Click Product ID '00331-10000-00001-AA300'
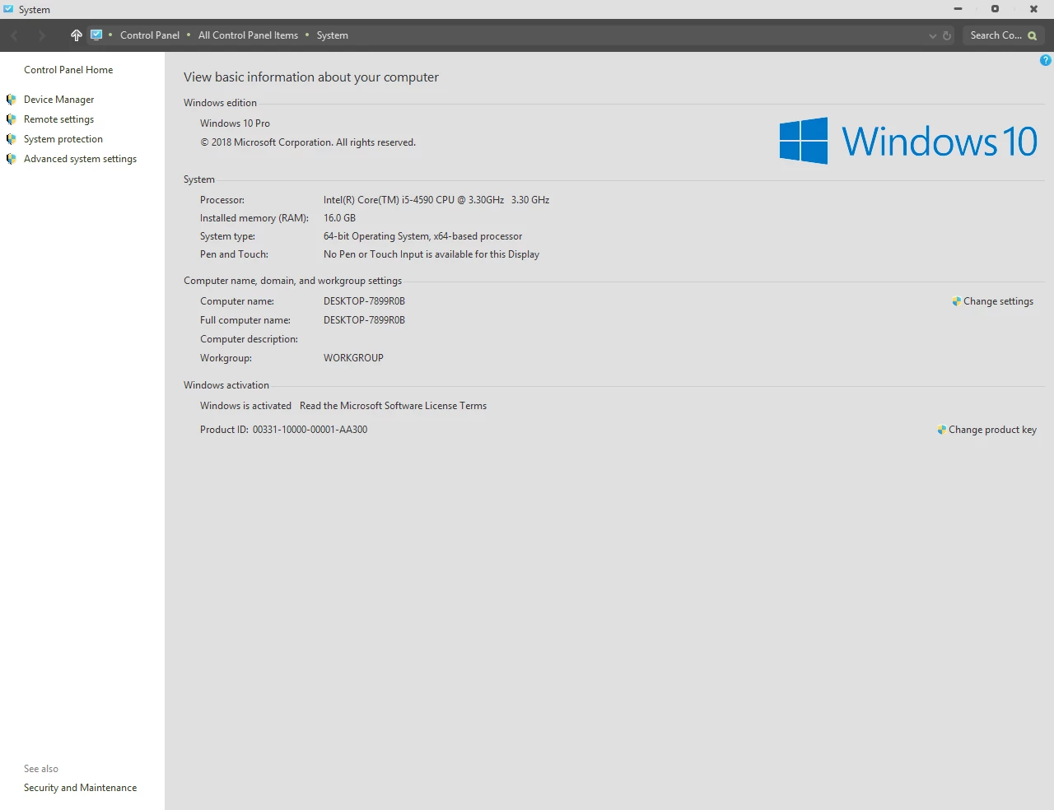 tap(310, 430)
